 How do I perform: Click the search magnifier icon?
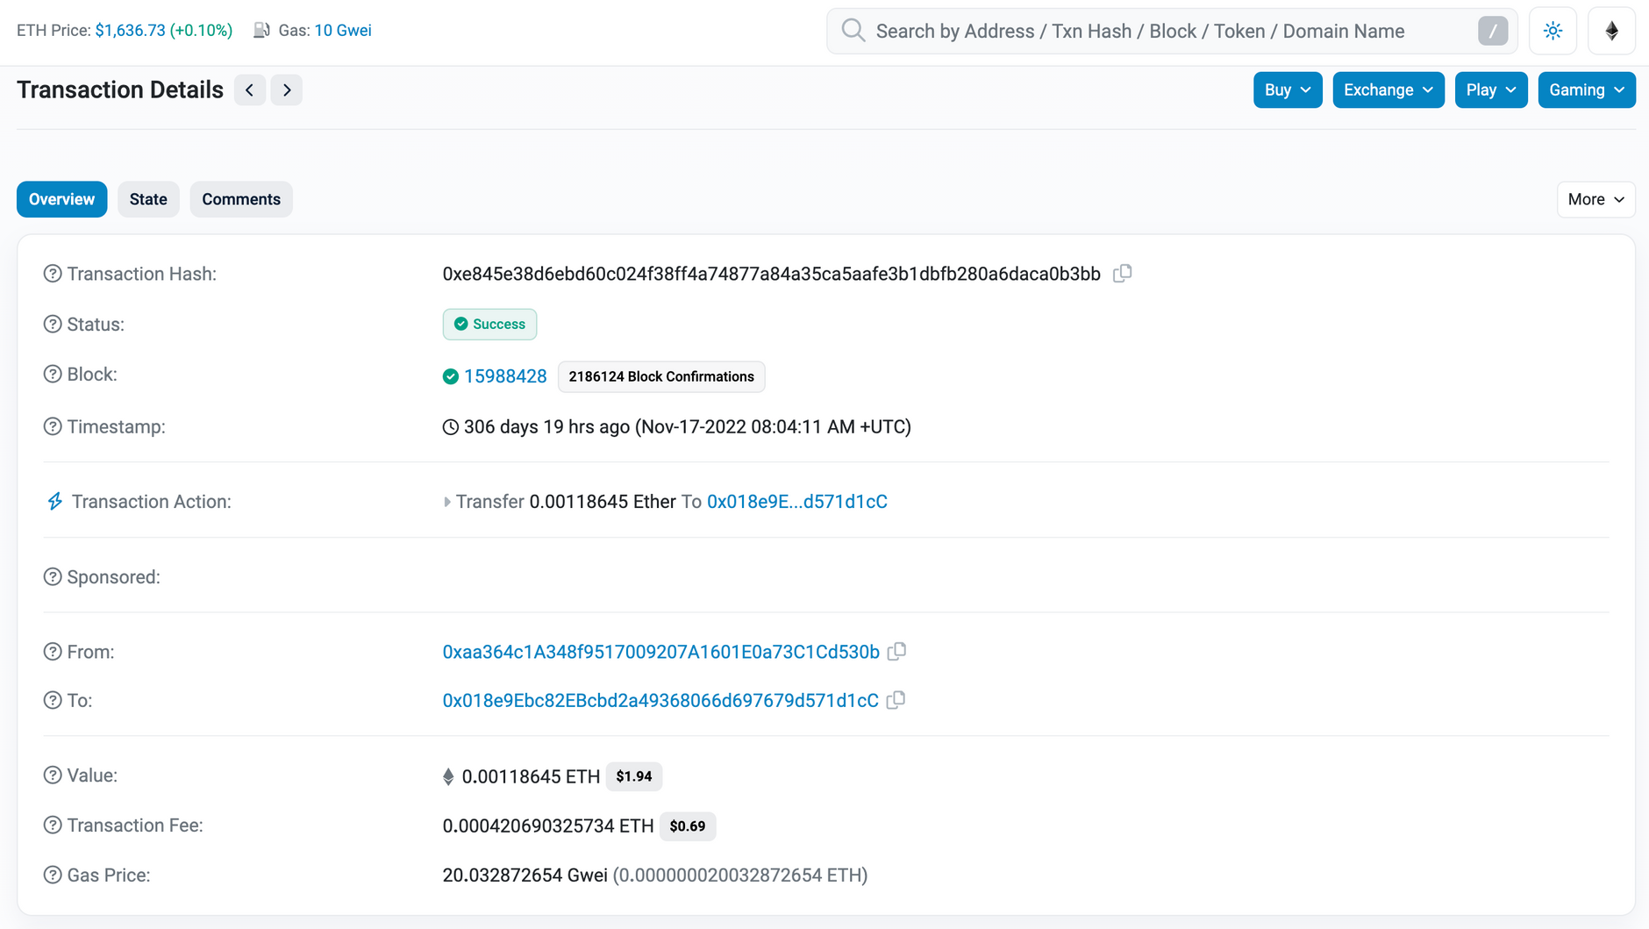click(853, 30)
